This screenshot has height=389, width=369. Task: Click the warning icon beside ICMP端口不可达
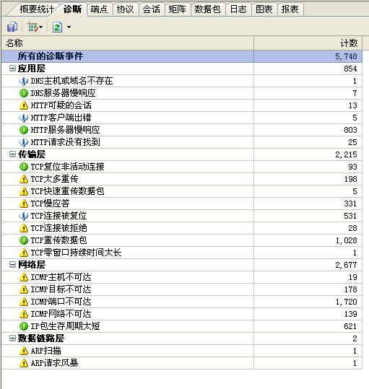click(x=24, y=302)
